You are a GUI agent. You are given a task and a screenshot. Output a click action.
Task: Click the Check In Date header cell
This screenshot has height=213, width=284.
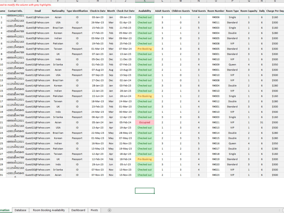97,11
